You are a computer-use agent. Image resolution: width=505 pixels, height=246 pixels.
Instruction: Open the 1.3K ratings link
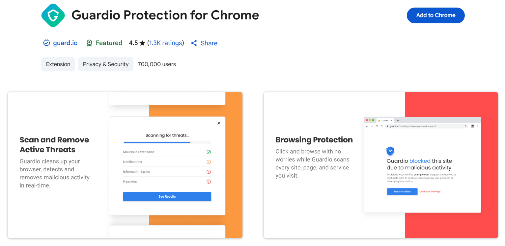pyautogui.click(x=166, y=43)
